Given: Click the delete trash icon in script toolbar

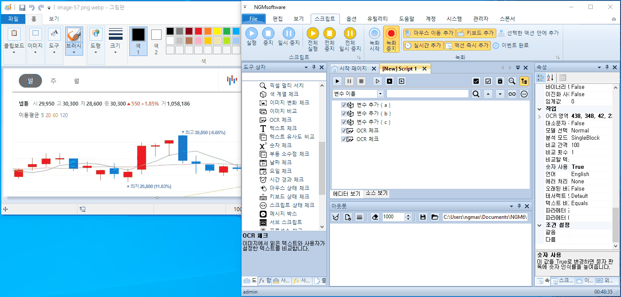Looking at the screenshot, I should click(500, 81).
